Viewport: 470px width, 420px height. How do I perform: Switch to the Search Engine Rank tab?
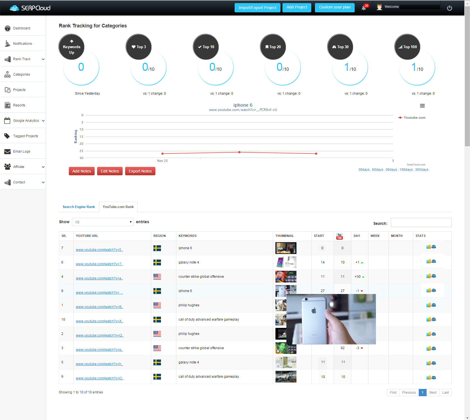79,207
